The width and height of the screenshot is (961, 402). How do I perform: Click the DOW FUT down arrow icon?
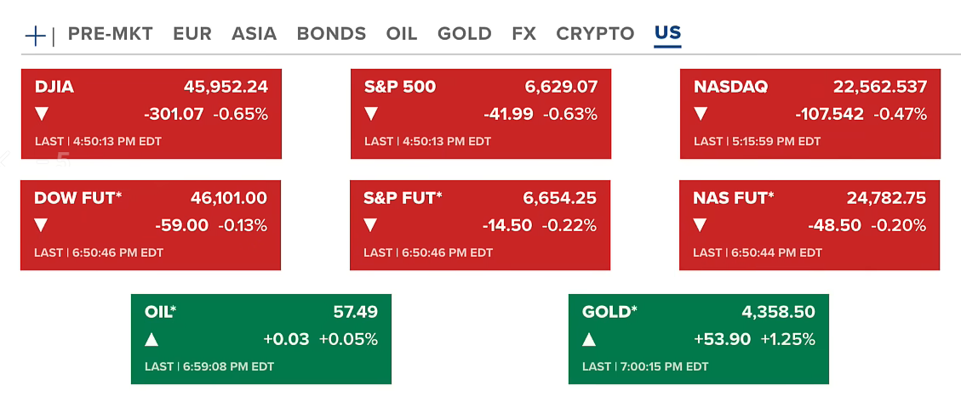click(42, 225)
